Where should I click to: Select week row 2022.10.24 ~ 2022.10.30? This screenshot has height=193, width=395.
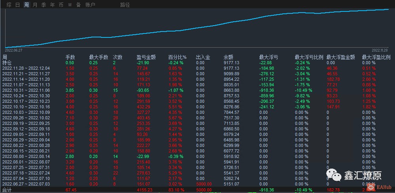26,96
